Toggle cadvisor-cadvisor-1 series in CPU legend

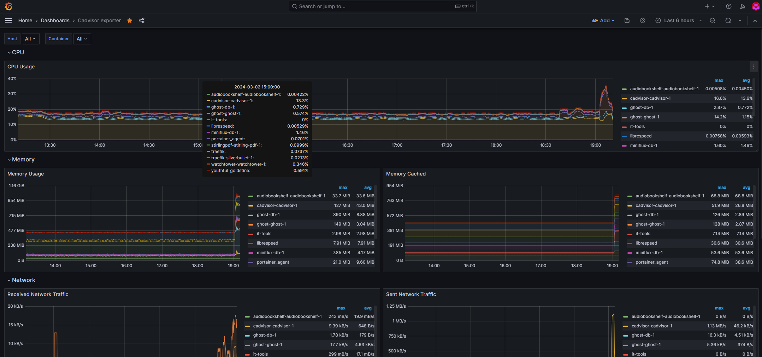(x=650, y=98)
